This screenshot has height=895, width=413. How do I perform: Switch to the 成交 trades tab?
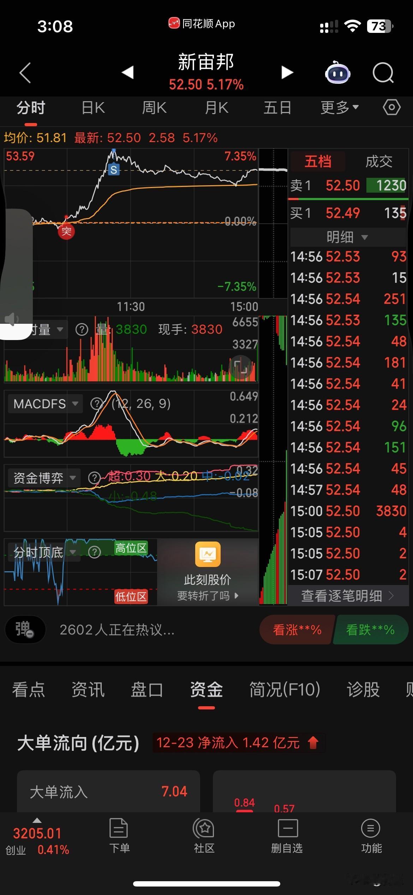379,162
